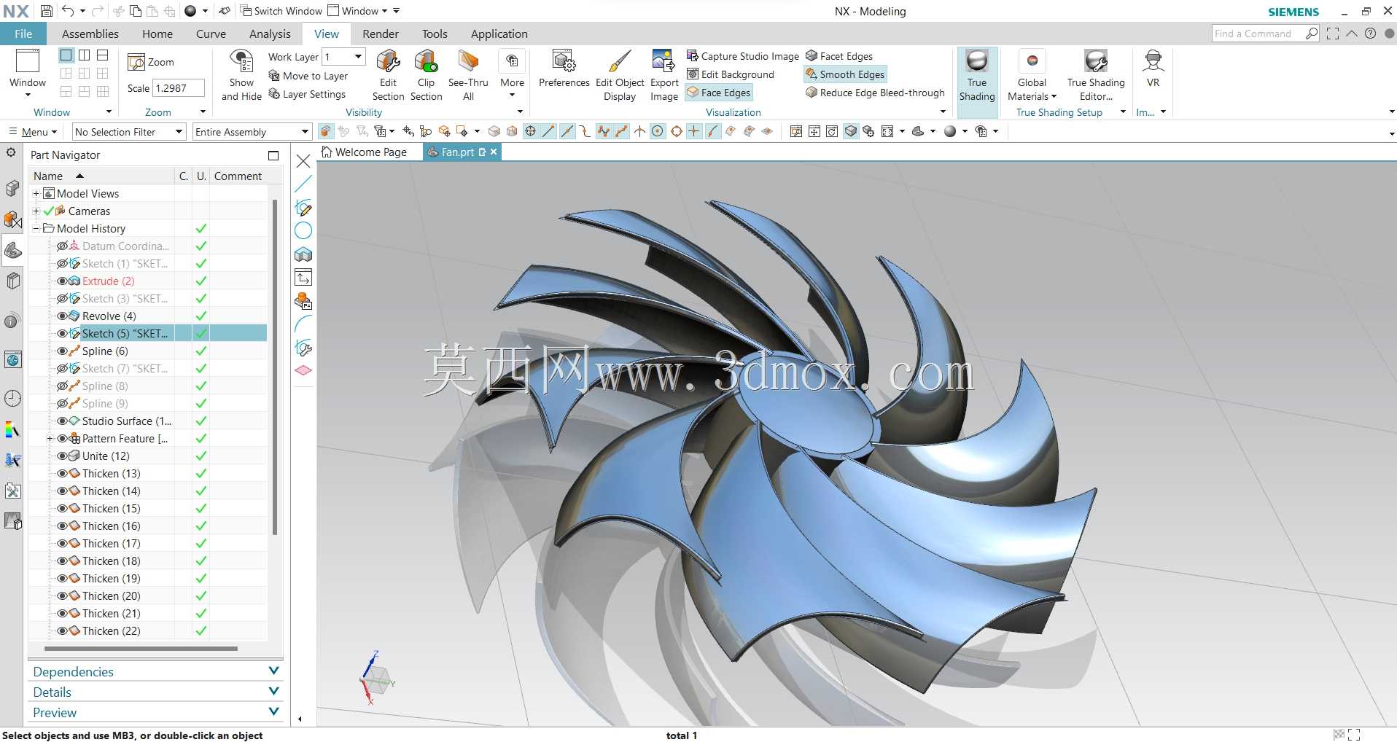Viewport: 1397px width, 742px height.
Task: Collapse the Model History node
Action: [x=36, y=229]
